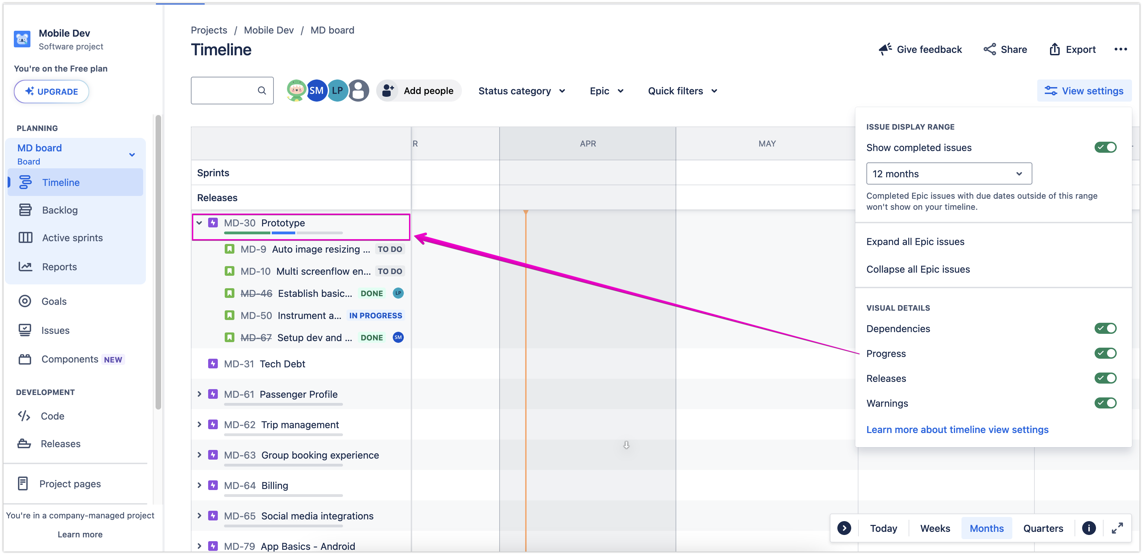
Task: Click Learn more about timeline view settings
Action: 957,430
